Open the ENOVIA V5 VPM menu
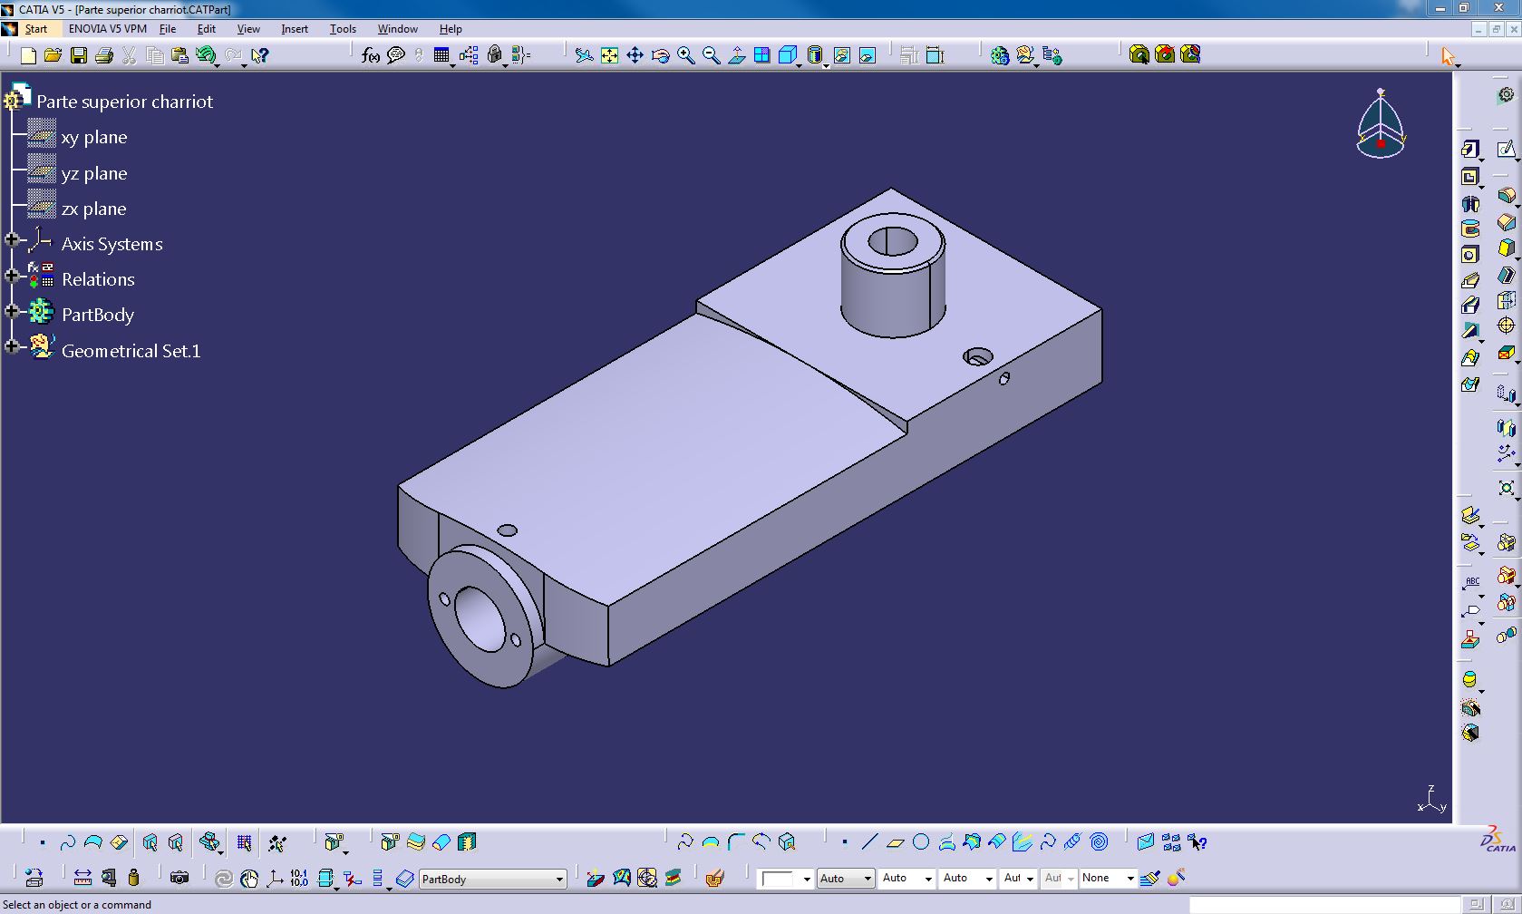This screenshot has width=1522, height=914. point(108,29)
